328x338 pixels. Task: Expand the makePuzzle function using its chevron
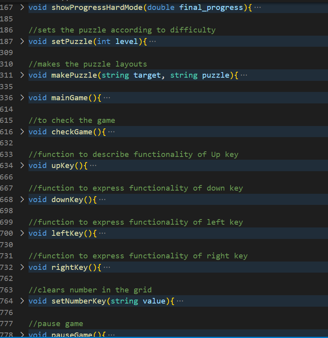pyautogui.click(x=22, y=75)
